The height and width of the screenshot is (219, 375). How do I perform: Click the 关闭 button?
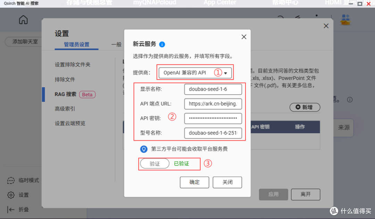point(227,182)
